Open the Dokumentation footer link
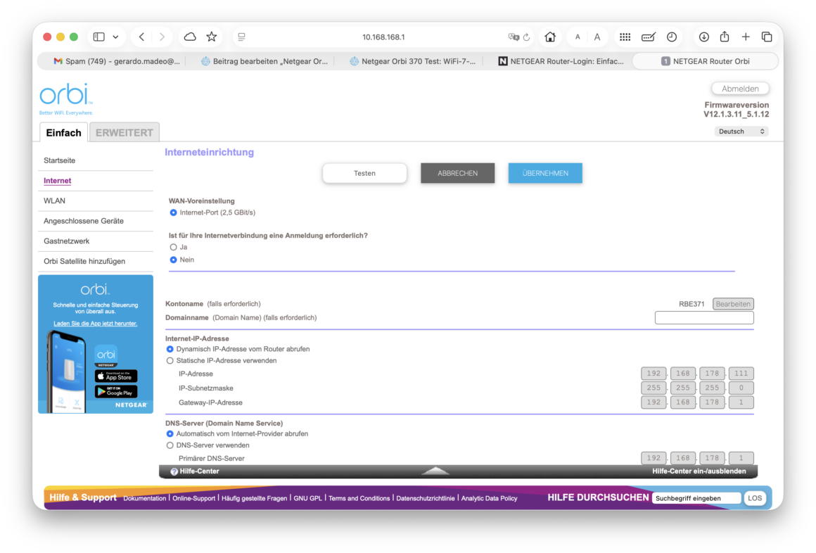Viewport: 816px width, 553px height. (145, 498)
